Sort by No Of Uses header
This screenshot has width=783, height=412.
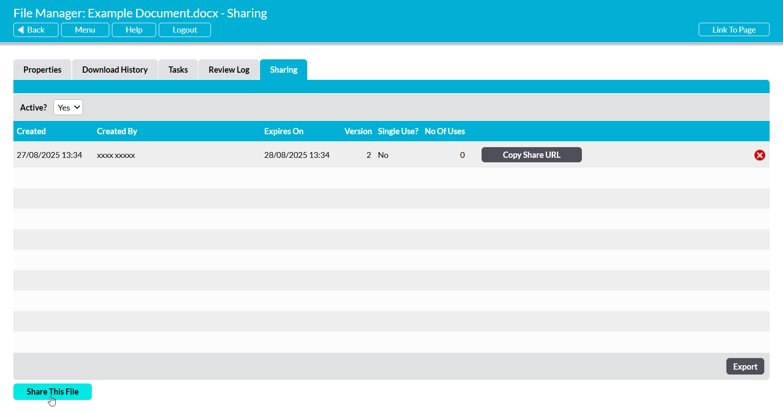(445, 132)
